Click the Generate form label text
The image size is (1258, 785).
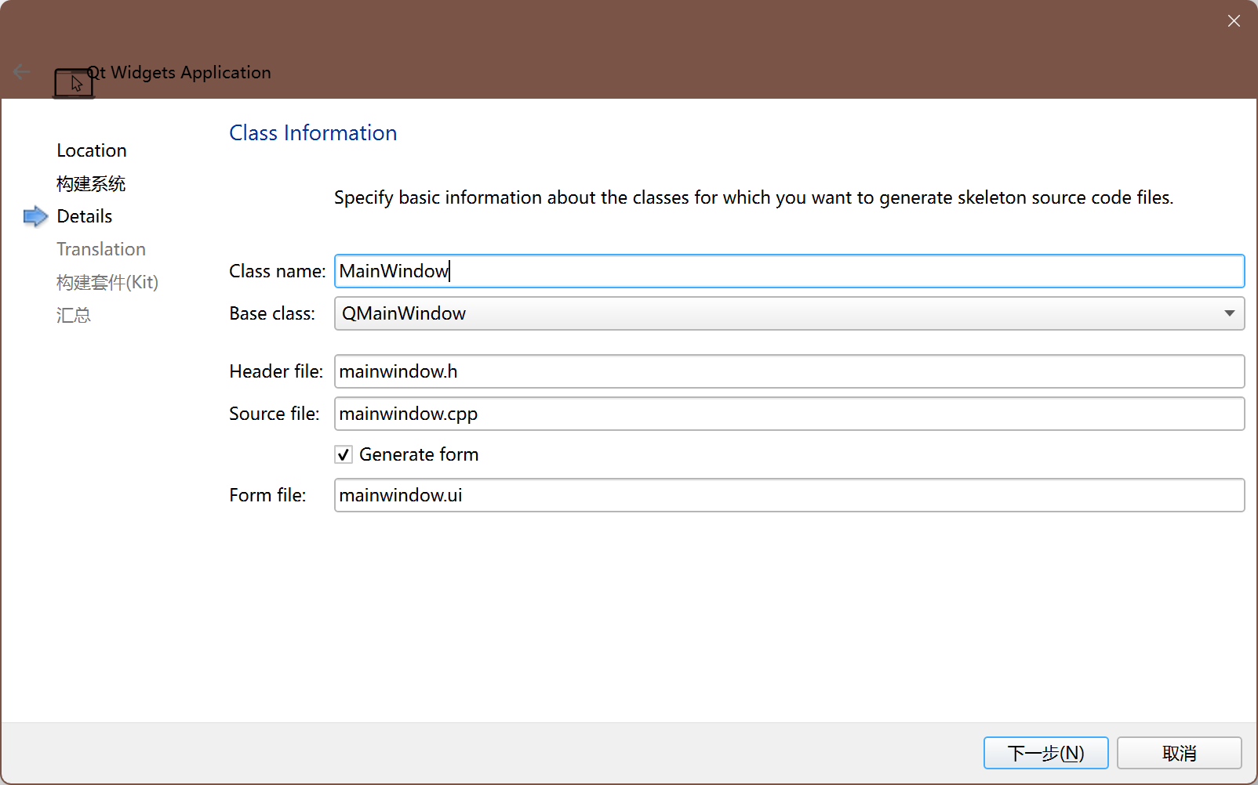[419, 454]
